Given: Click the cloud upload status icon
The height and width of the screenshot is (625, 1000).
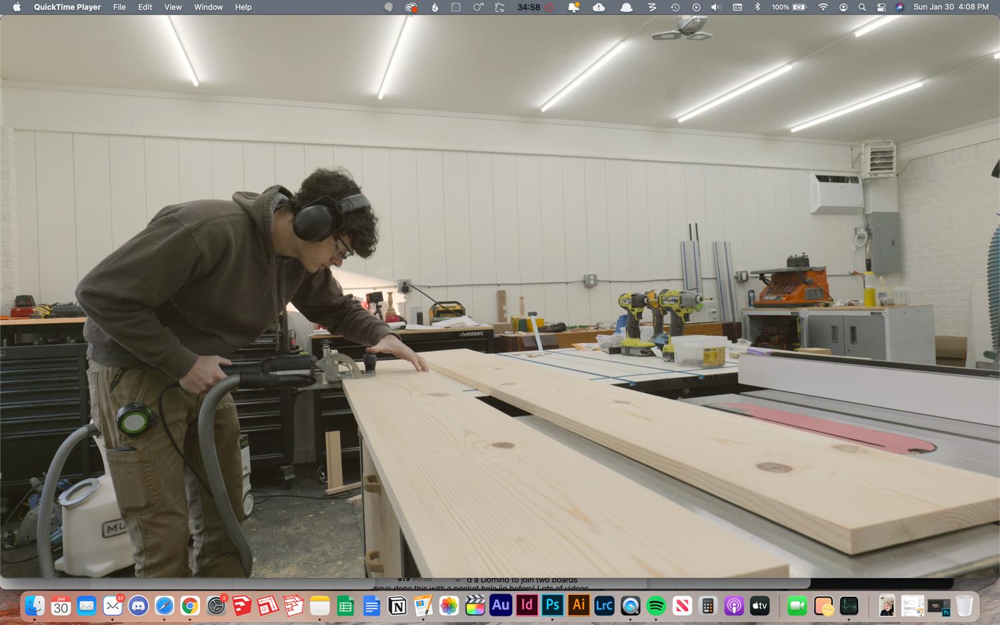Looking at the screenshot, I should (599, 7).
